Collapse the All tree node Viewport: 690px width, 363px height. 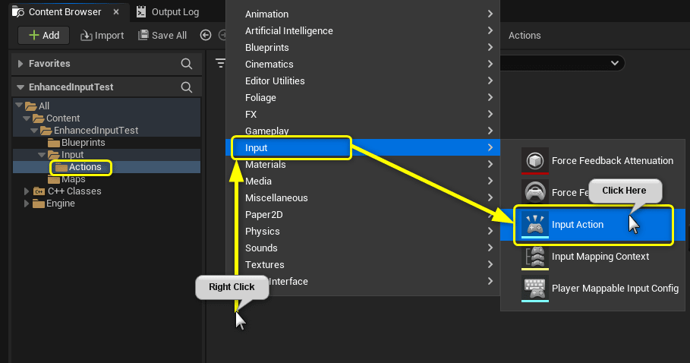tap(18, 106)
